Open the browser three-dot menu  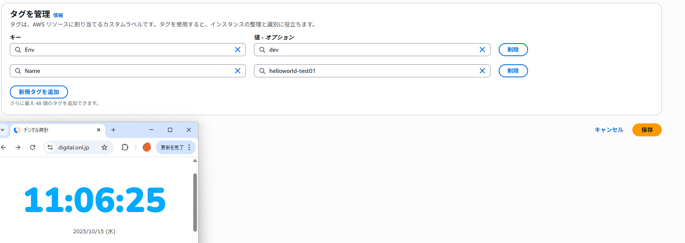(x=189, y=147)
